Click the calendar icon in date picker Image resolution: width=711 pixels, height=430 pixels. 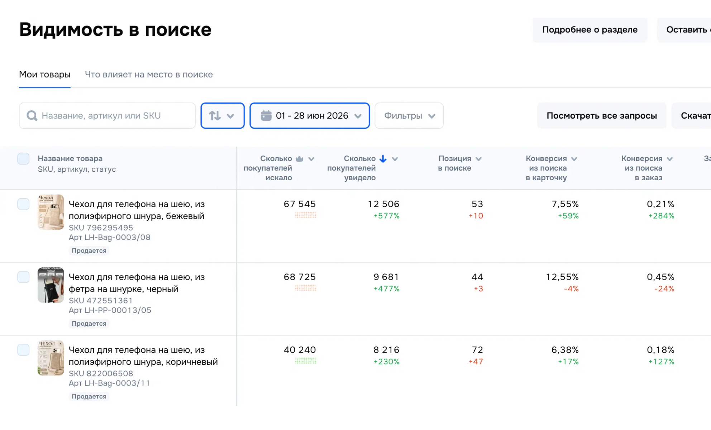(266, 116)
